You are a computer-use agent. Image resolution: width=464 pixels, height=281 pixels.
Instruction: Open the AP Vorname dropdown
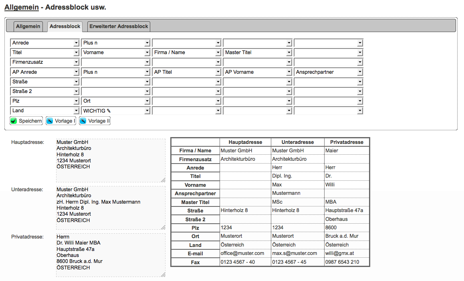coord(257,72)
